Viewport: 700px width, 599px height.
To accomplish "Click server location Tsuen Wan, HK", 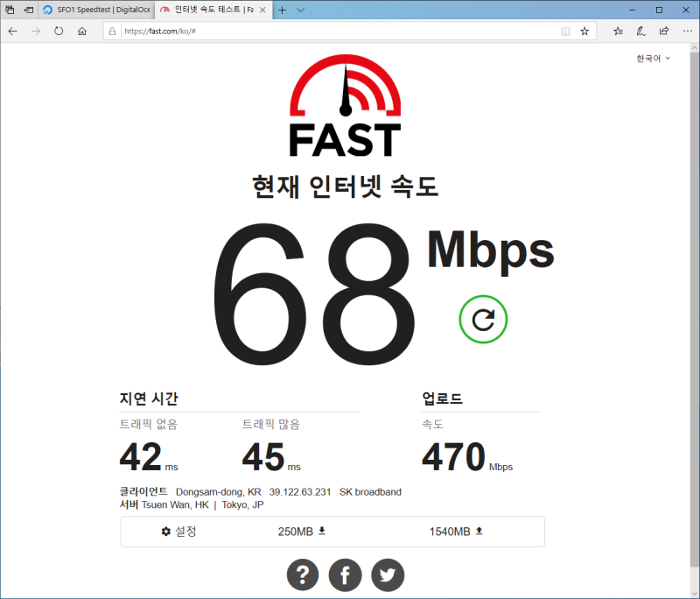I will tap(175, 504).
